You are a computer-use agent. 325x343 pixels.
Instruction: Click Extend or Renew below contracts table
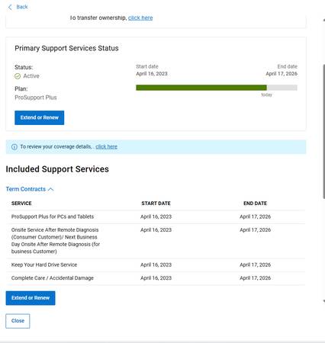[x=31, y=298]
